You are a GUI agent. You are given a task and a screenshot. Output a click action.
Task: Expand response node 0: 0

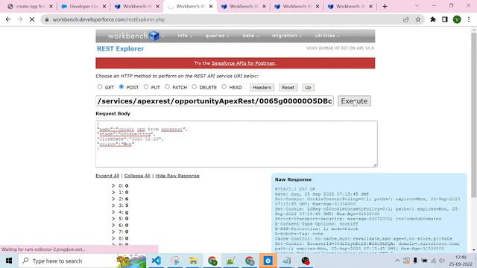113,185
